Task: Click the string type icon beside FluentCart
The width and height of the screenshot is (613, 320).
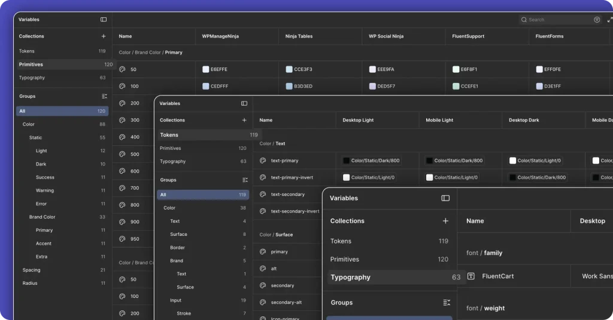Action: tap(471, 276)
